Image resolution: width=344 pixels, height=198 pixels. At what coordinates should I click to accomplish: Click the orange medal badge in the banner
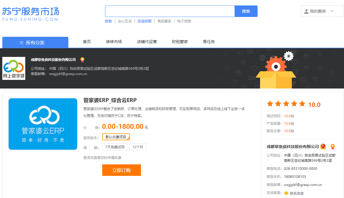tap(82, 60)
